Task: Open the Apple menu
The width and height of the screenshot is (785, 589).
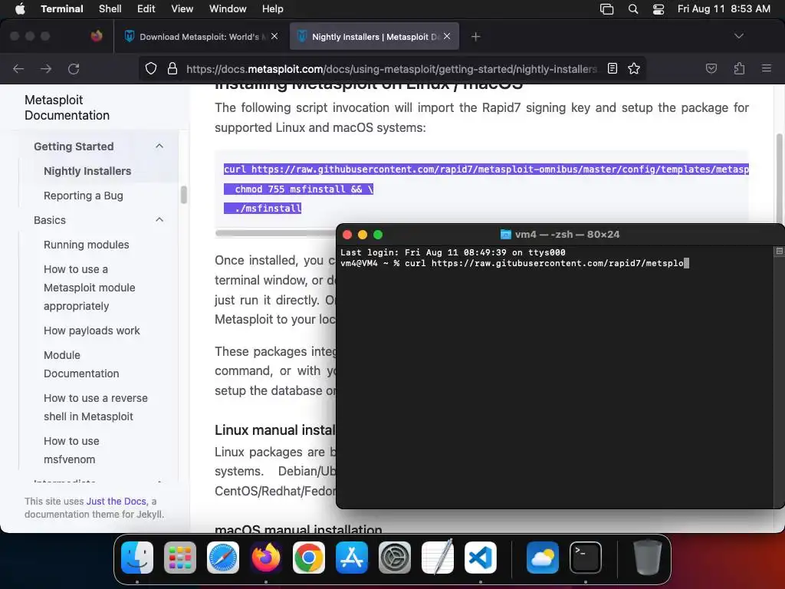Action: [20, 9]
